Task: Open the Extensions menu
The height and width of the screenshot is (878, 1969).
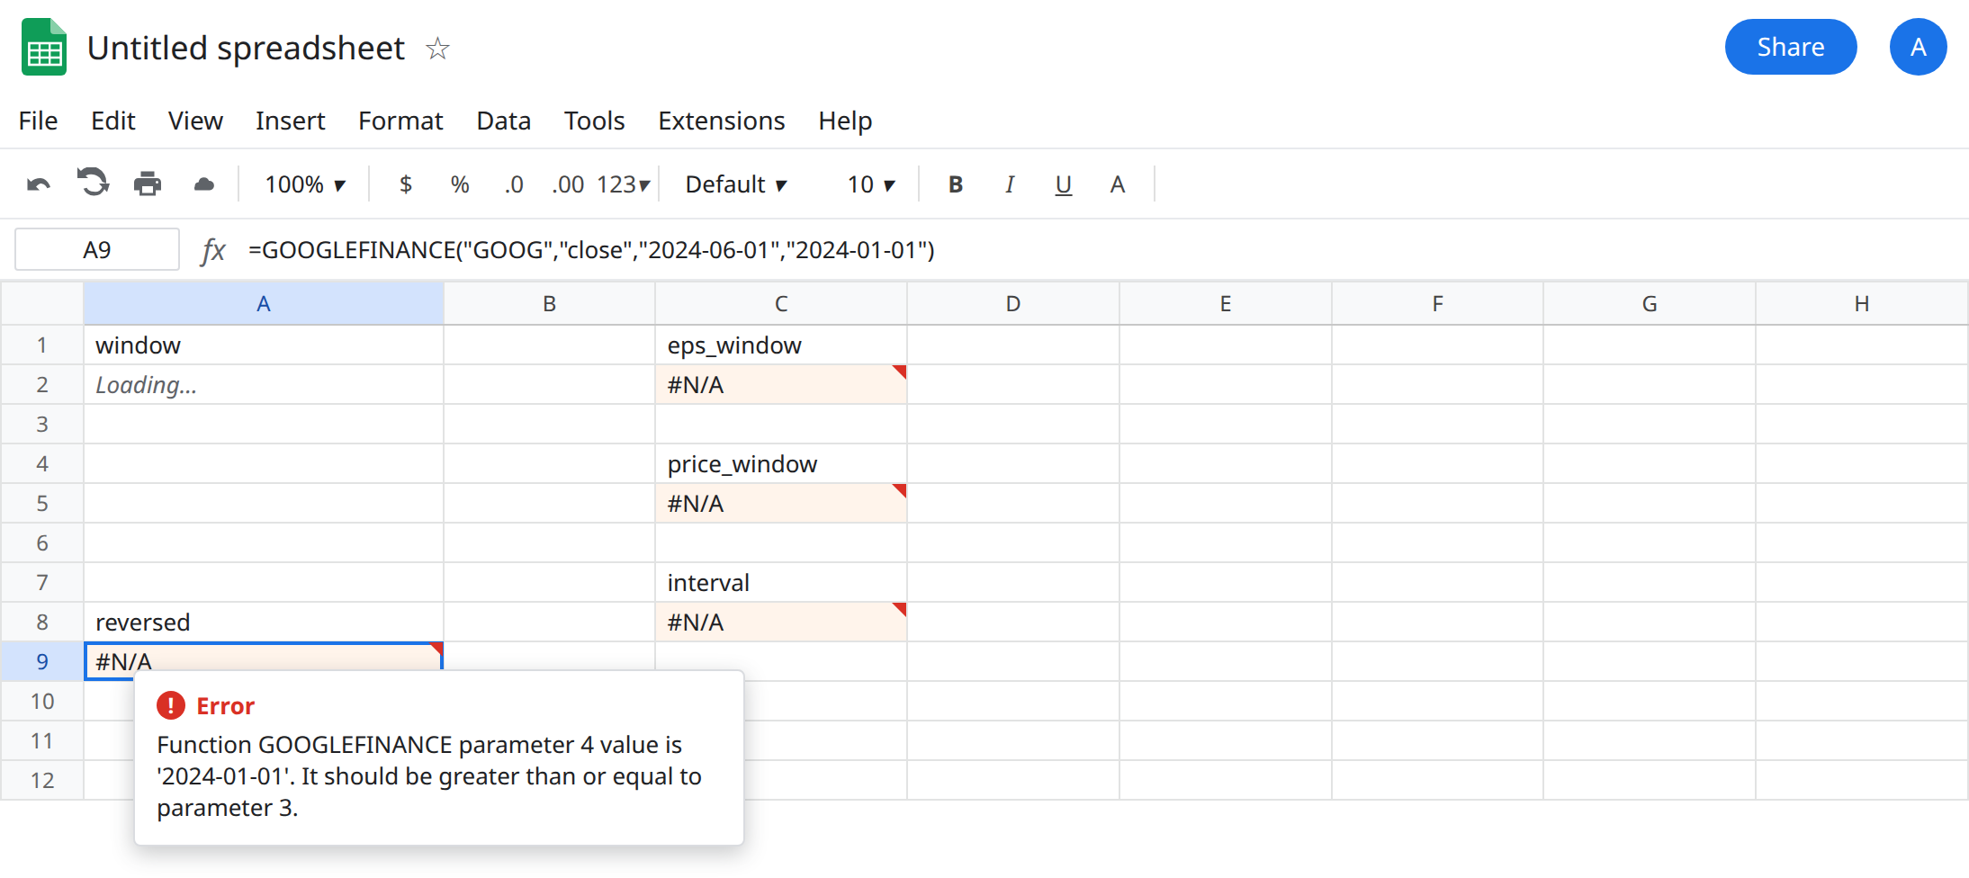Action: click(721, 121)
